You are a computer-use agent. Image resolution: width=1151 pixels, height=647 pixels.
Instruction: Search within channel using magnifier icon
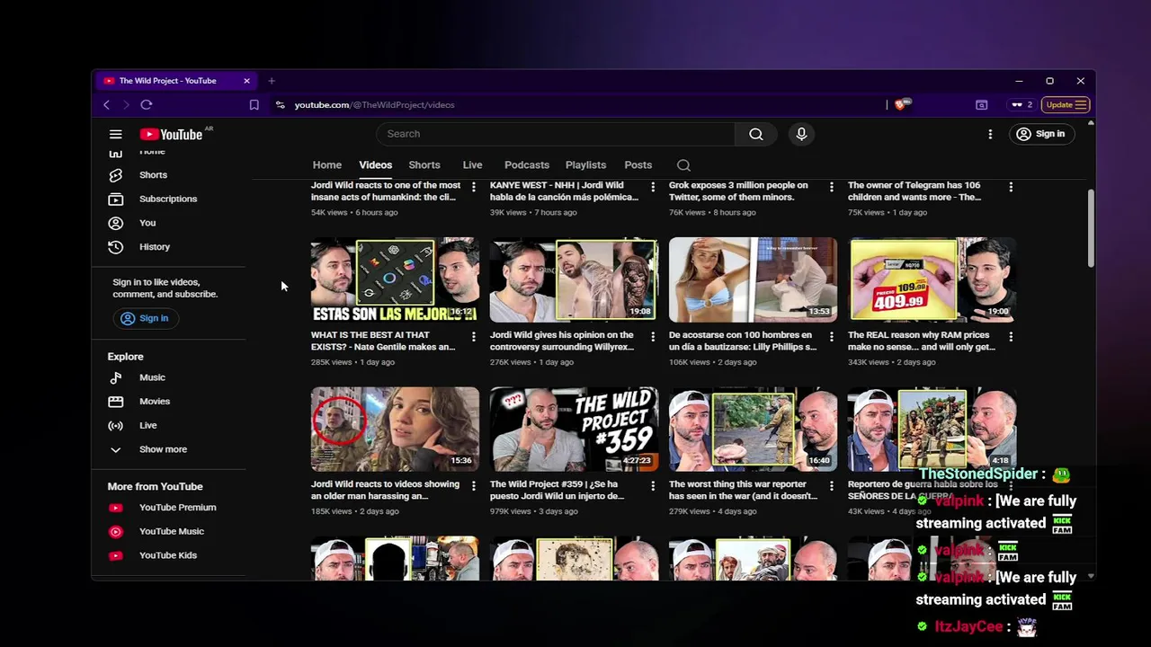tap(683, 165)
